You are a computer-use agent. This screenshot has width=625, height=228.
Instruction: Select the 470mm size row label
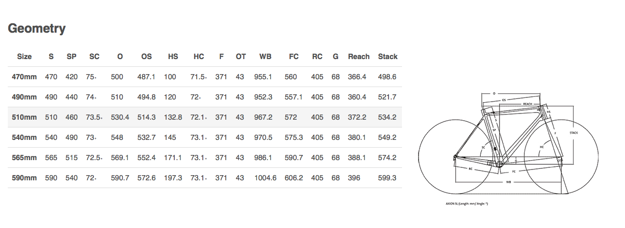[x=24, y=77]
